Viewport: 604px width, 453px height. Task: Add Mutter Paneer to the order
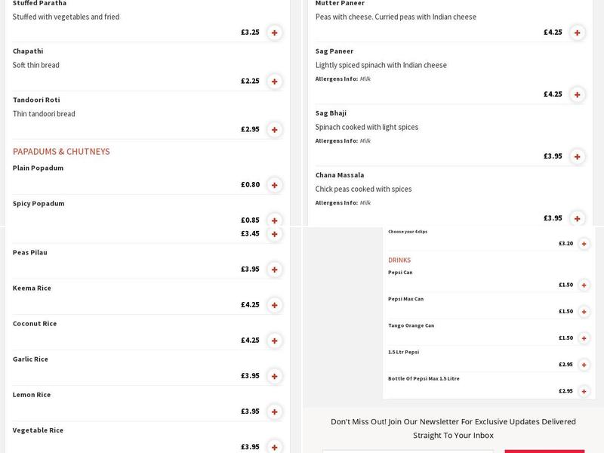click(578, 32)
